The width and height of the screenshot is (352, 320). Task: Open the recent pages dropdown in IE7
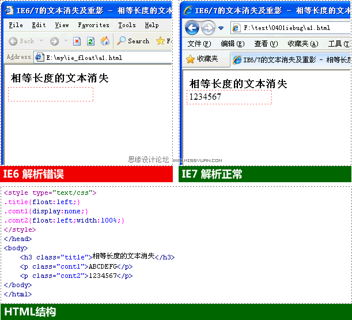click(x=221, y=28)
